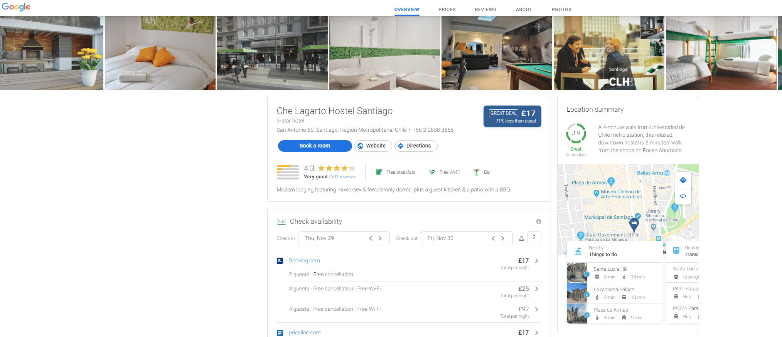Click map marker 2 State Government Office

581,235
